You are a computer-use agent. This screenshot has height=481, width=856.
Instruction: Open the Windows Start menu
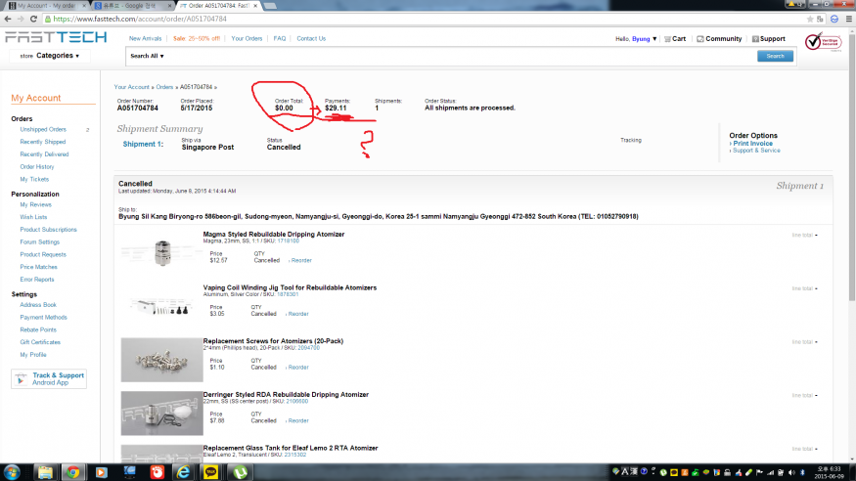coord(12,472)
